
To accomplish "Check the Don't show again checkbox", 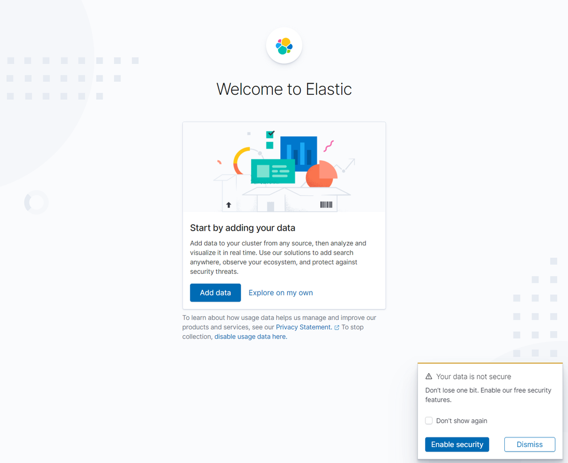I will 429,420.
